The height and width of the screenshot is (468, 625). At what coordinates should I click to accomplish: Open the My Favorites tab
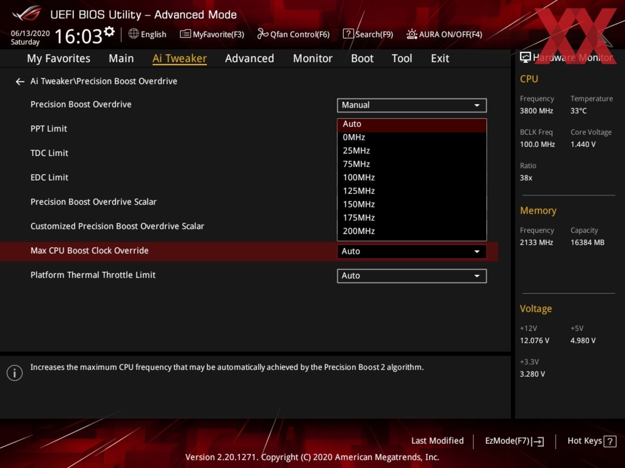(x=58, y=58)
